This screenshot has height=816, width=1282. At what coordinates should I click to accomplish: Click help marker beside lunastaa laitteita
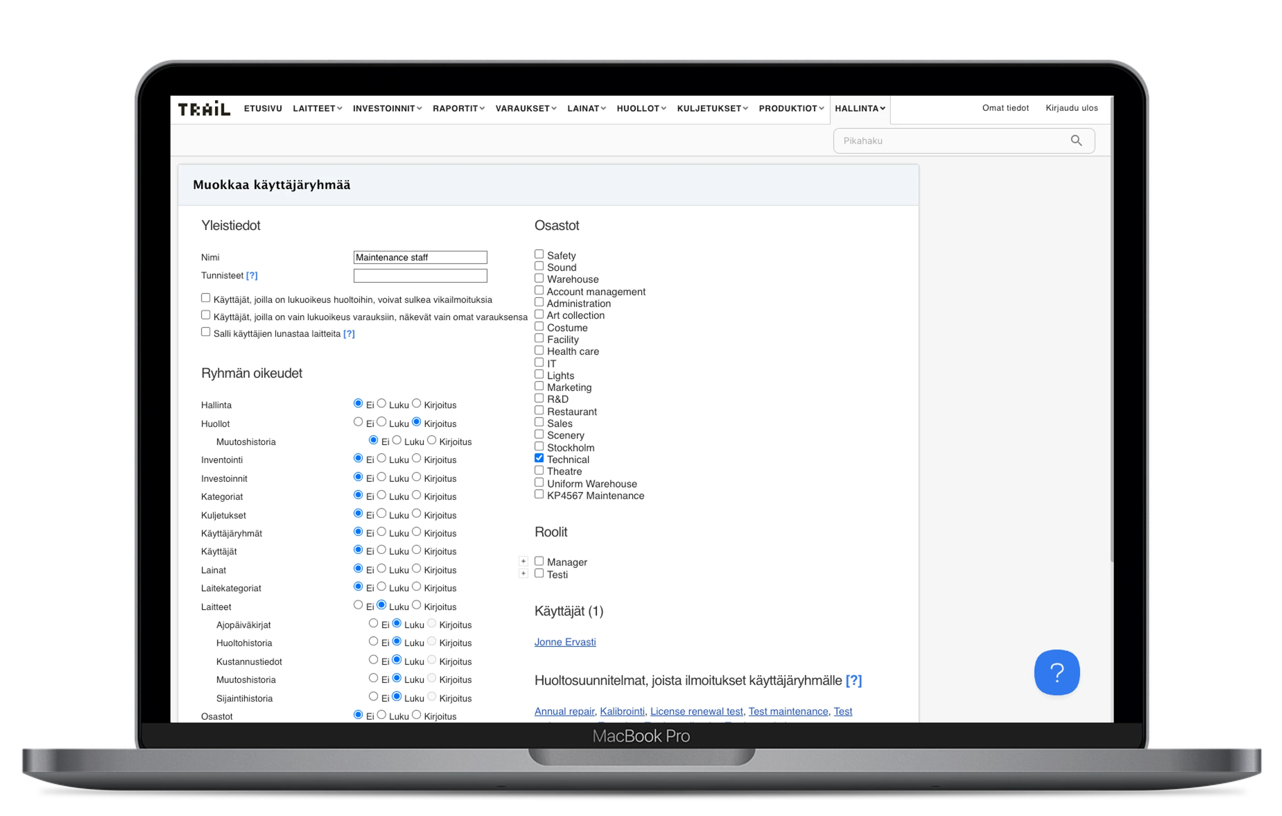(x=349, y=334)
